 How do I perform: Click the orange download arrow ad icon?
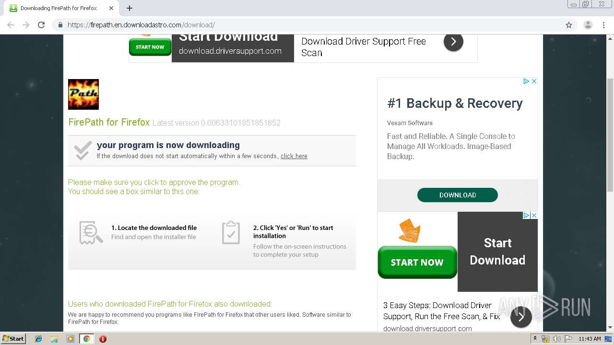[x=410, y=230]
